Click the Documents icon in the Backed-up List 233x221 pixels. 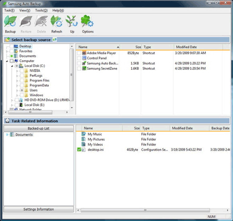[12, 134]
